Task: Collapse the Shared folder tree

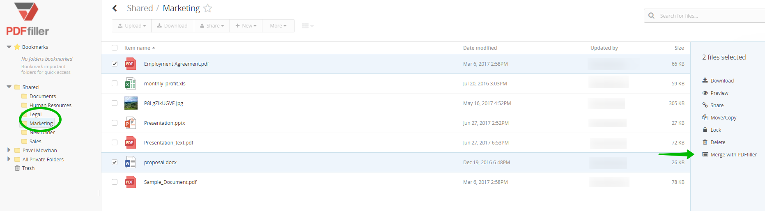Action: coord(9,87)
